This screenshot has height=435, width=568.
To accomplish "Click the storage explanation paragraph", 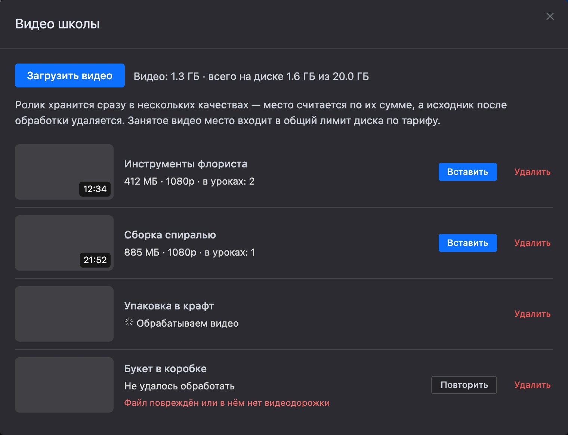I will [261, 113].
